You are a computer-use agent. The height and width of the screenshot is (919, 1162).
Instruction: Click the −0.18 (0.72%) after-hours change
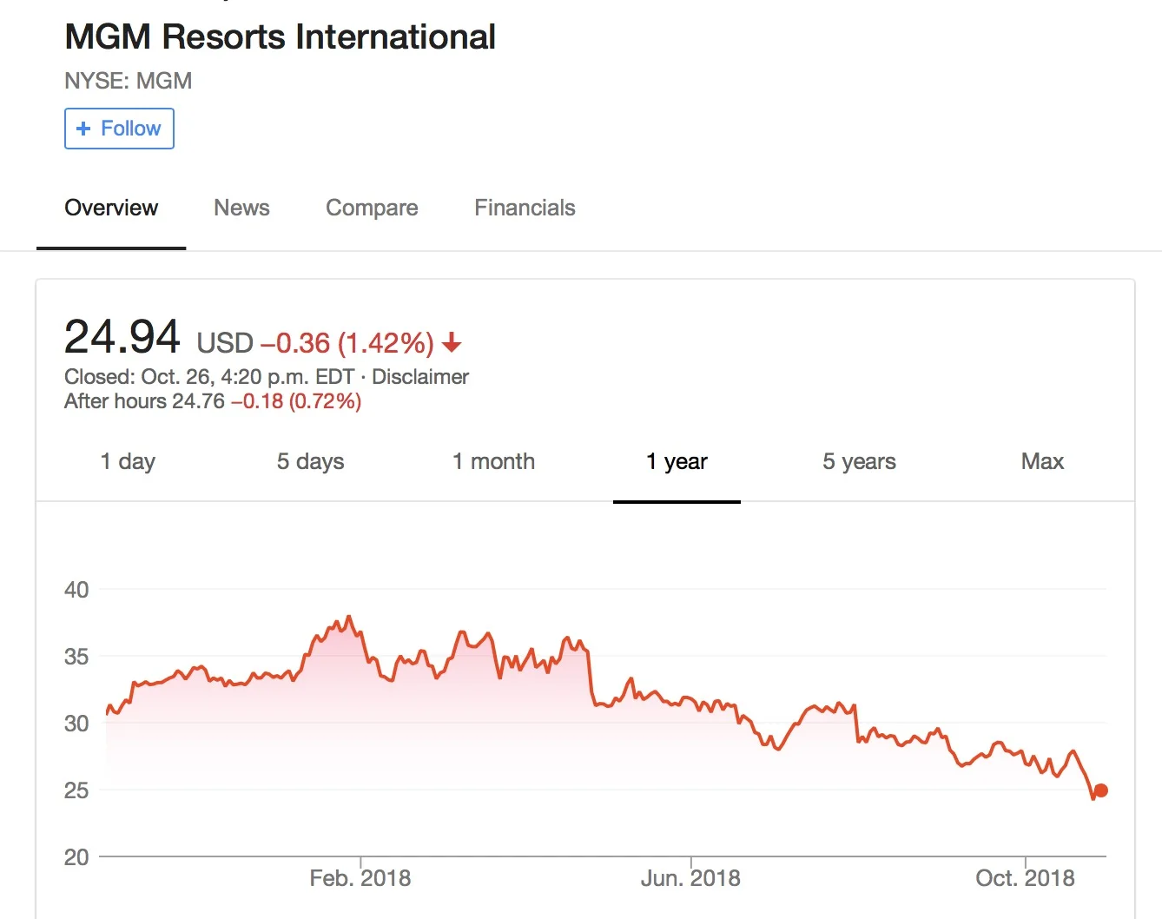pyautogui.click(x=296, y=401)
